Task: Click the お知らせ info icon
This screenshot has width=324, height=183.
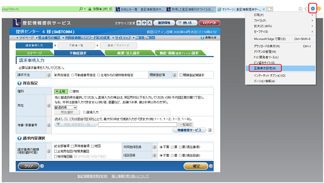Action: pos(202,38)
